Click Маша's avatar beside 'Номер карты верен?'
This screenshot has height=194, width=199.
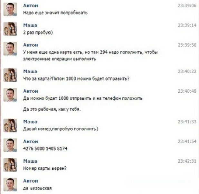pyautogui.click(x=10, y=165)
